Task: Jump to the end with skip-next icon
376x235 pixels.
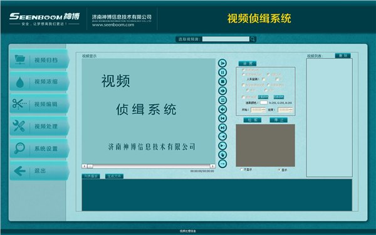Action: click(x=222, y=128)
